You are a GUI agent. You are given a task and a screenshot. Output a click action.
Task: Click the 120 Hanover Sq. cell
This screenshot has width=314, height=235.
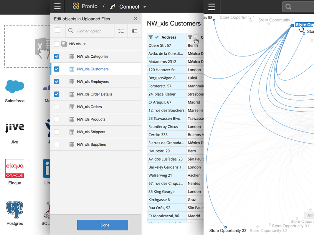167,70
